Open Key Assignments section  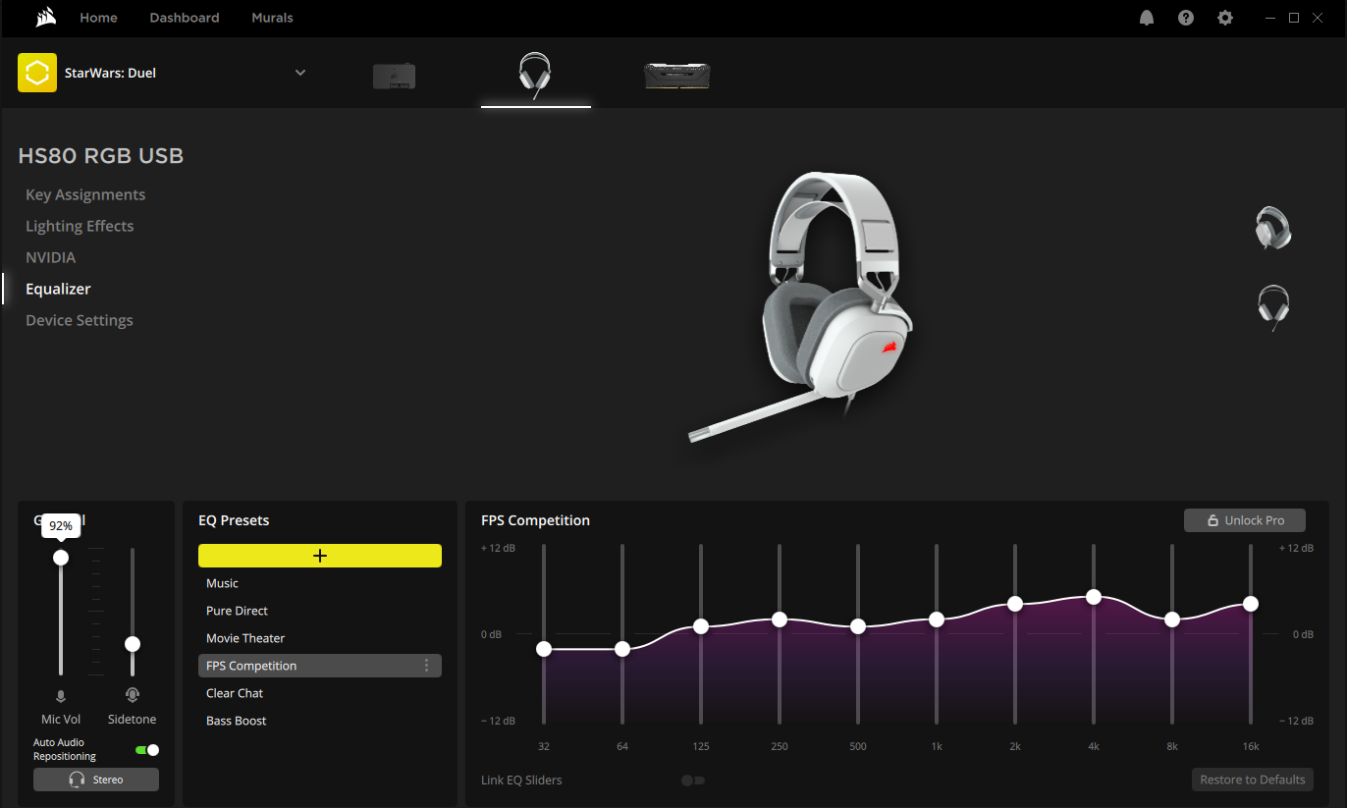[85, 194]
